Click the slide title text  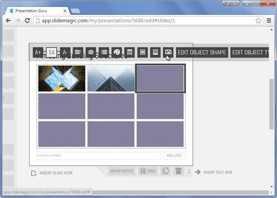pyautogui.click(x=82, y=56)
